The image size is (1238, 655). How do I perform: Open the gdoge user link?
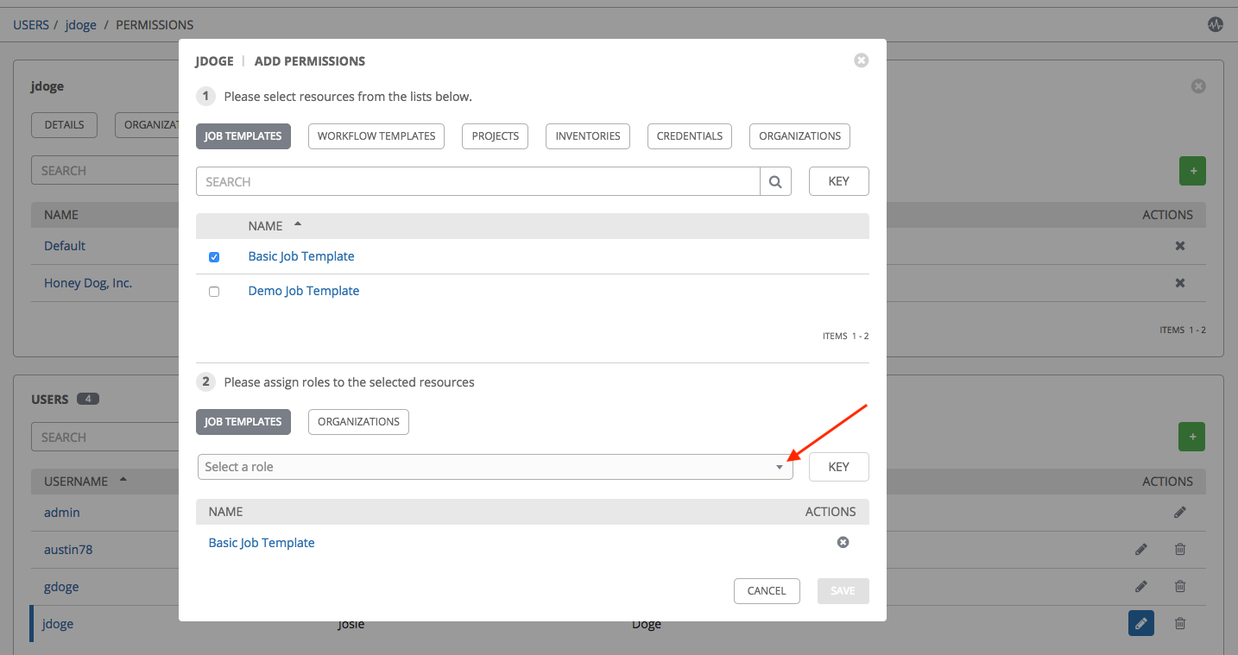click(61, 587)
